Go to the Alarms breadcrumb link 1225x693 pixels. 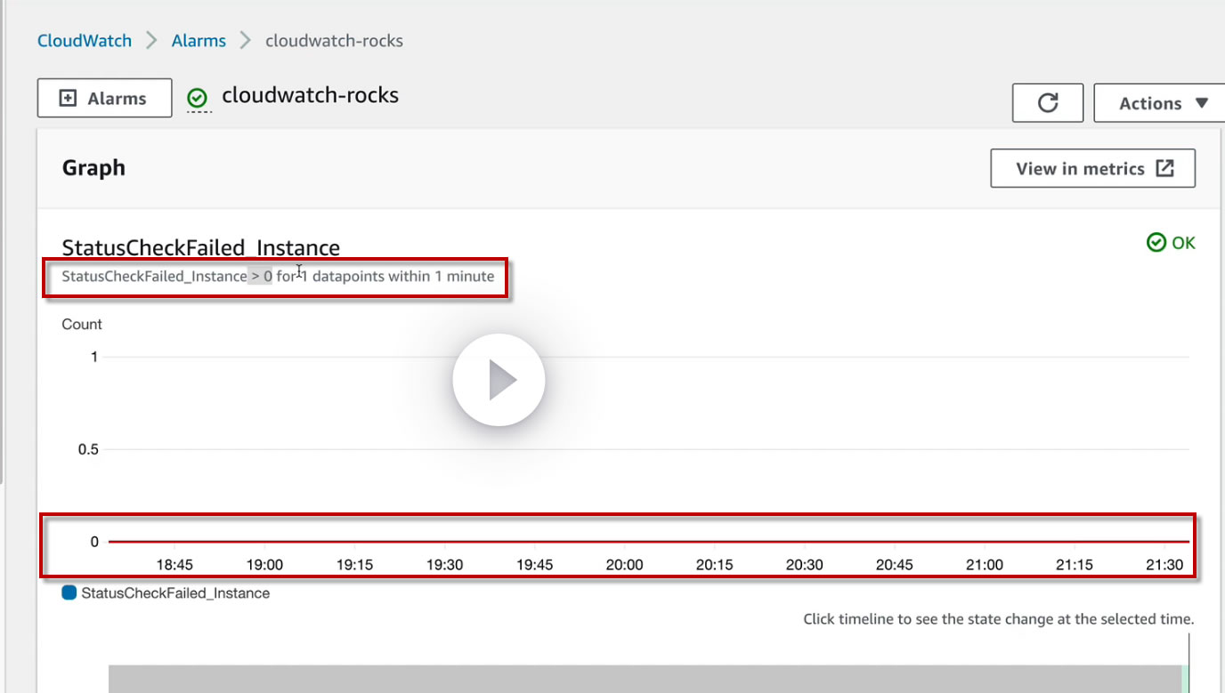199,41
